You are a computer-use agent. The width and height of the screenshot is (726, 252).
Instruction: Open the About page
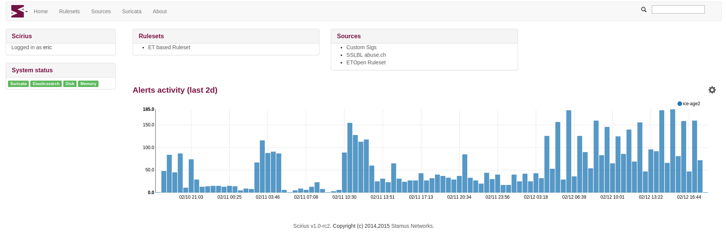(x=160, y=11)
